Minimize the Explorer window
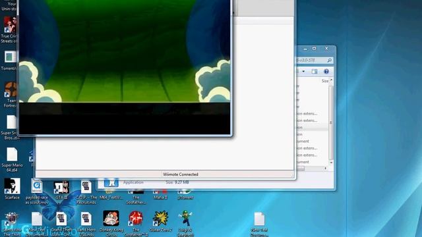This screenshot has height=237, width=422. click(305, 49)
